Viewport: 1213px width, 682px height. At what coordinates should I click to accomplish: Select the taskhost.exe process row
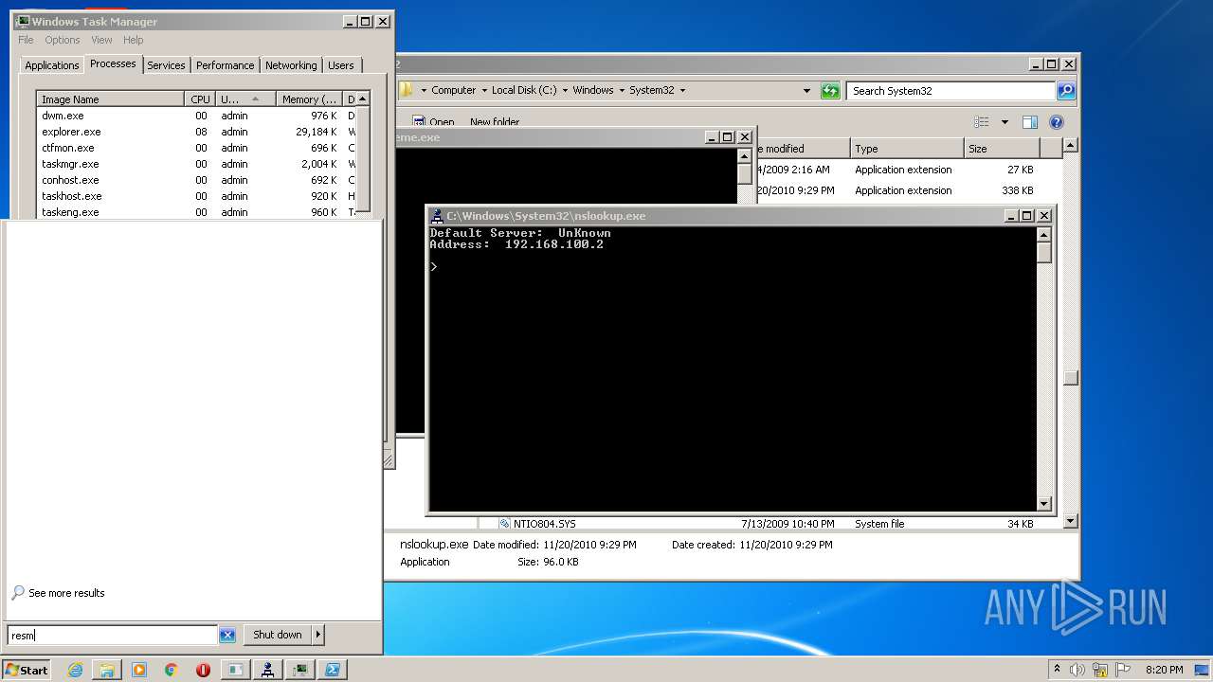point(197,196)
